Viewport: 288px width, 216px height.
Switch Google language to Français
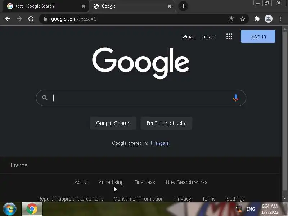(x=159, y=143)
